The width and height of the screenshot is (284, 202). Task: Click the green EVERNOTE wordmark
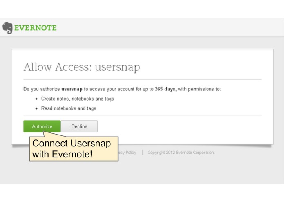(x=36, y=28)
